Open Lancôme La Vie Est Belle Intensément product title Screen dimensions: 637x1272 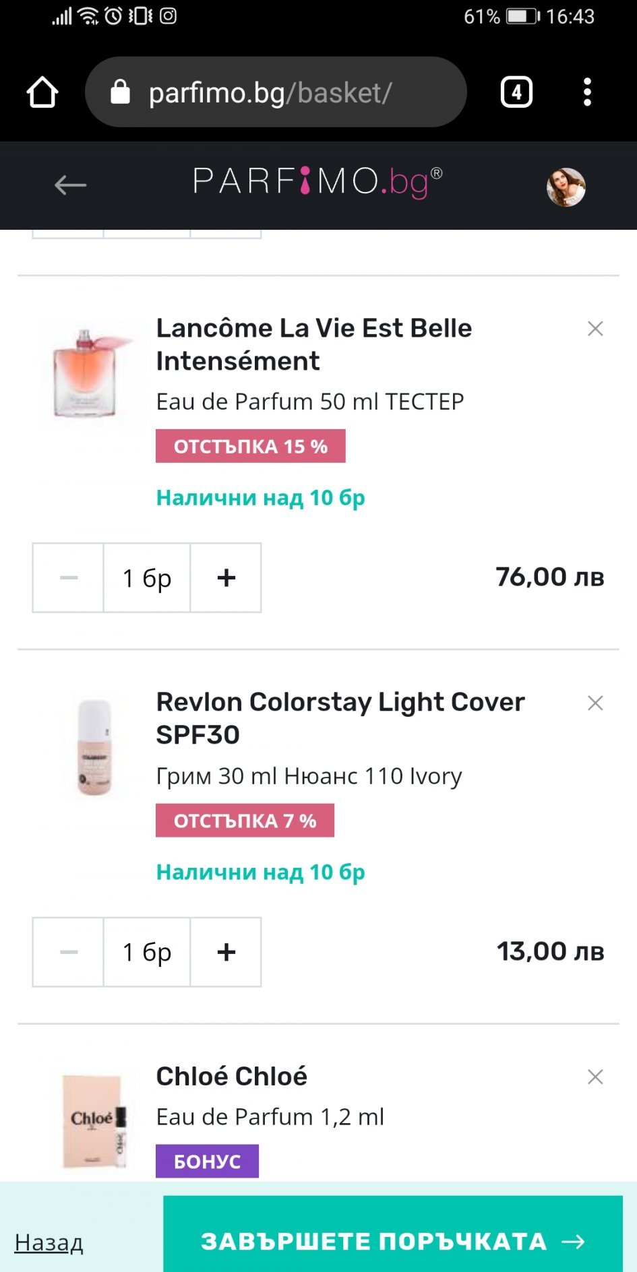(313, 344)
